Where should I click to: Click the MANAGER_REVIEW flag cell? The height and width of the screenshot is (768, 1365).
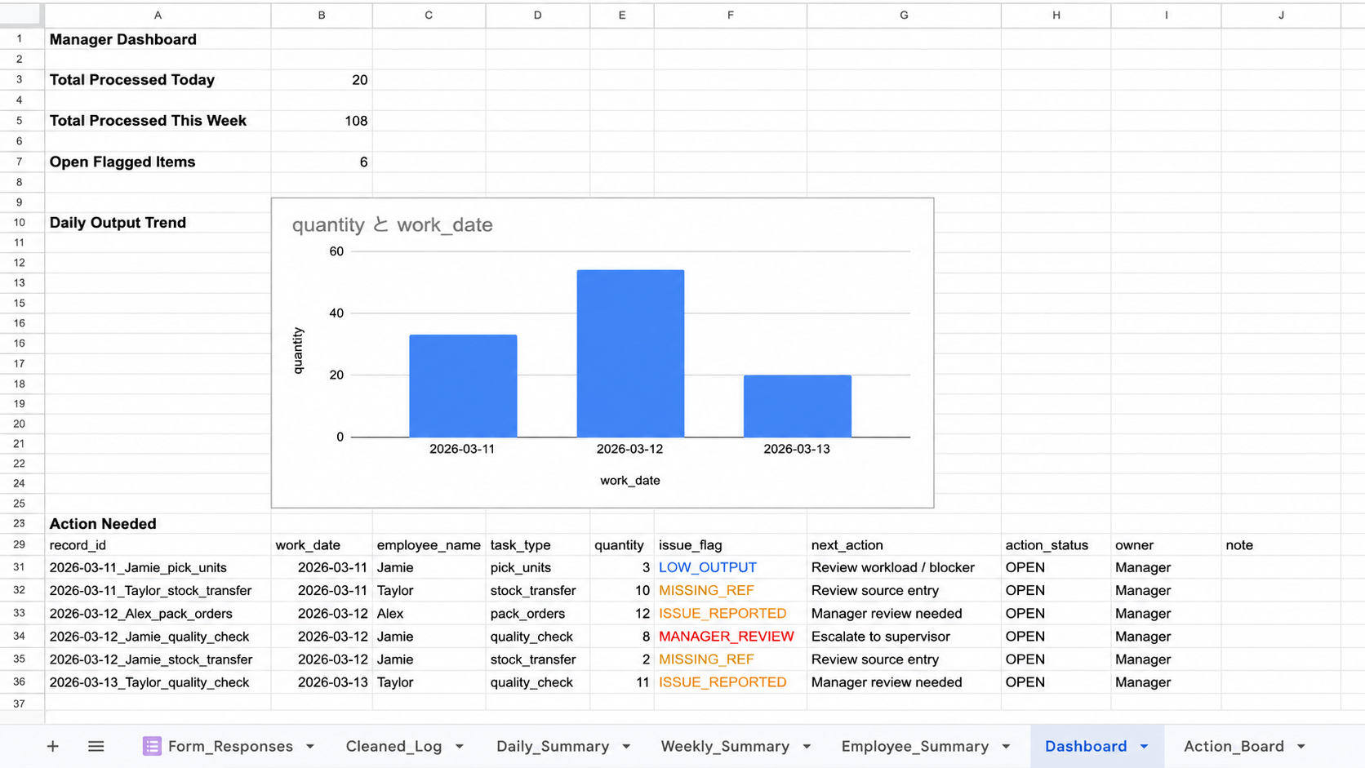(x=730, y=637)
